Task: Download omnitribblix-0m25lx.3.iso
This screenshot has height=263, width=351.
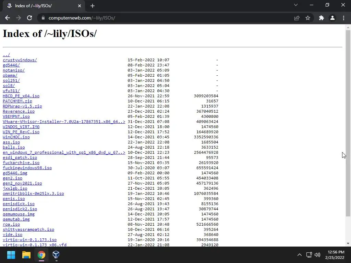Action: click(33, 194)
